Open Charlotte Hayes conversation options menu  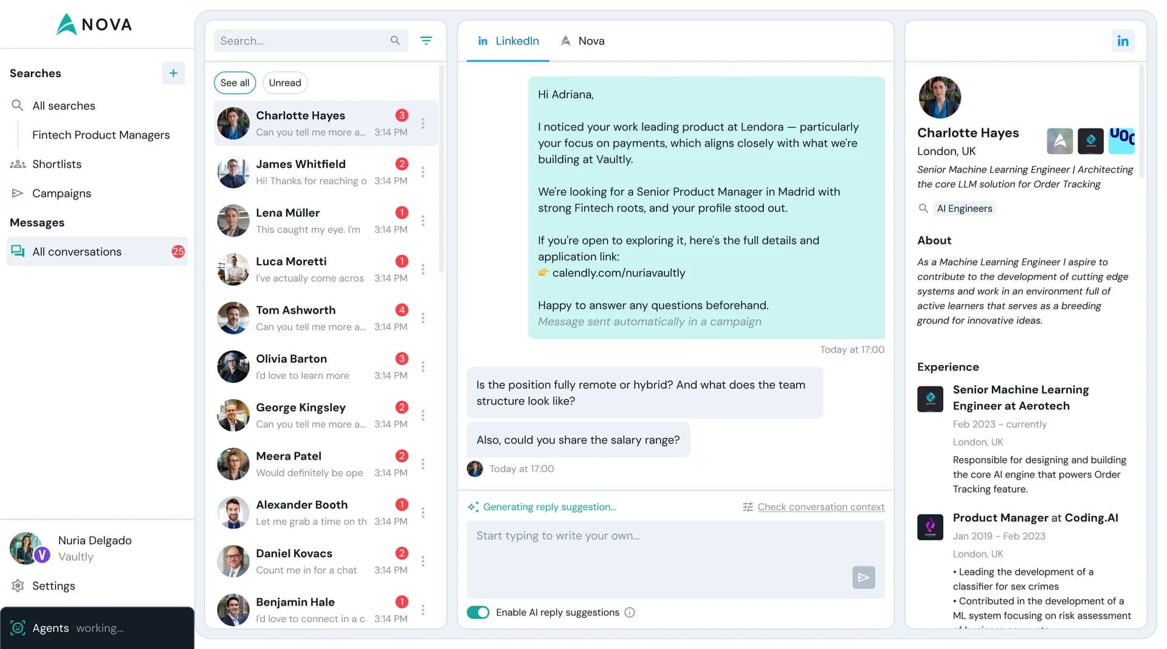click(x=423, y=123)
